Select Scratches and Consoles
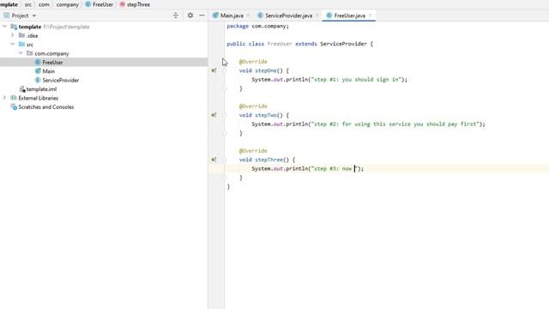Image resolution: width=549 pixels, height=309 pixels. (x=45, y=106)
